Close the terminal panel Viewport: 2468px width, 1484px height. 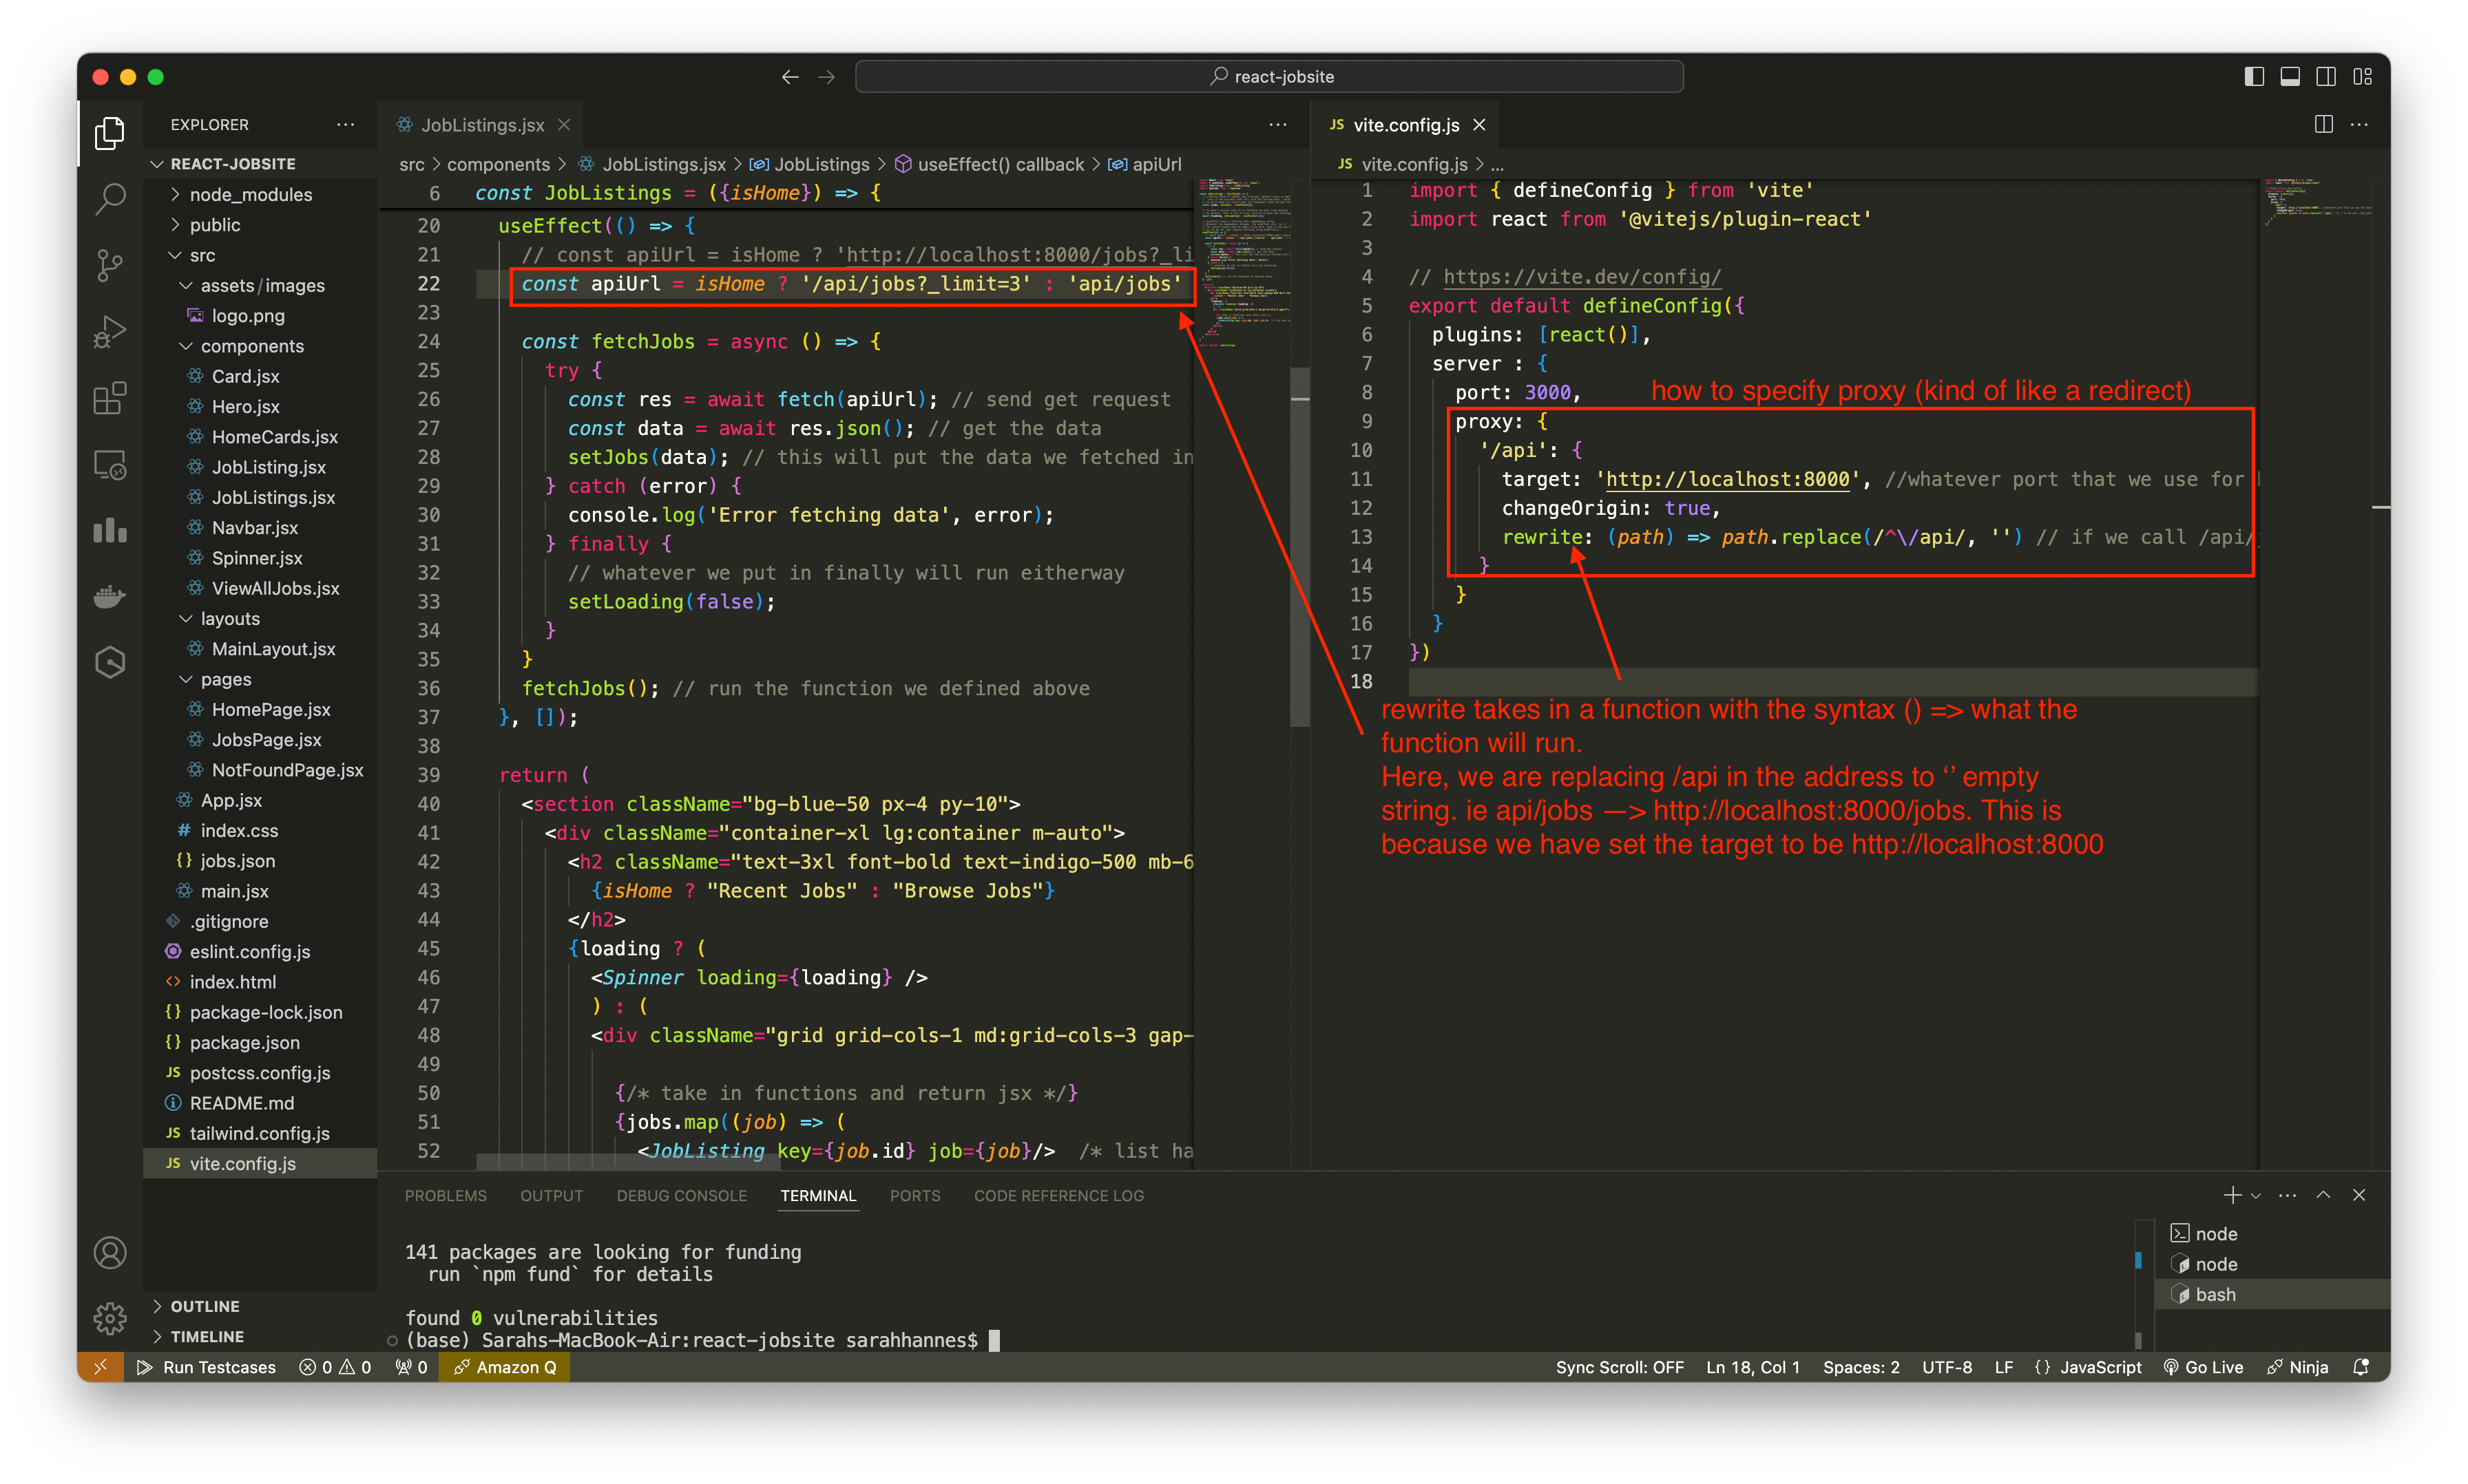tap(2359, 1195)
